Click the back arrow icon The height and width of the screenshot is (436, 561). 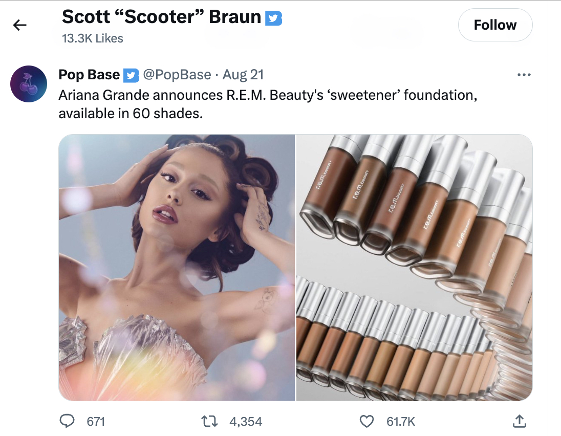click(20, 25)
